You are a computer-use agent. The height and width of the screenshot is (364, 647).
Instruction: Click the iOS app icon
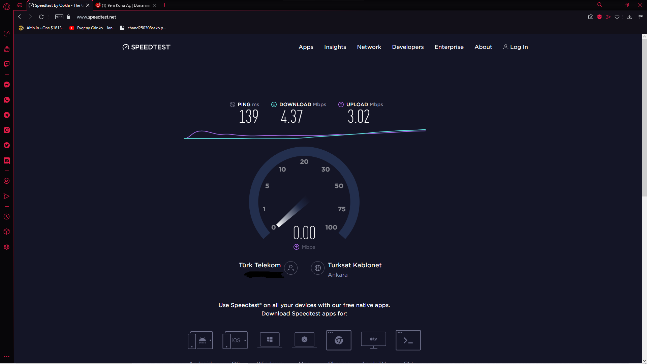[235, 340]
